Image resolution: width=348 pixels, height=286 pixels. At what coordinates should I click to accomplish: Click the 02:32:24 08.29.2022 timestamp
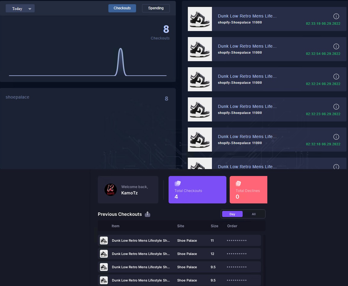(323, 84)
